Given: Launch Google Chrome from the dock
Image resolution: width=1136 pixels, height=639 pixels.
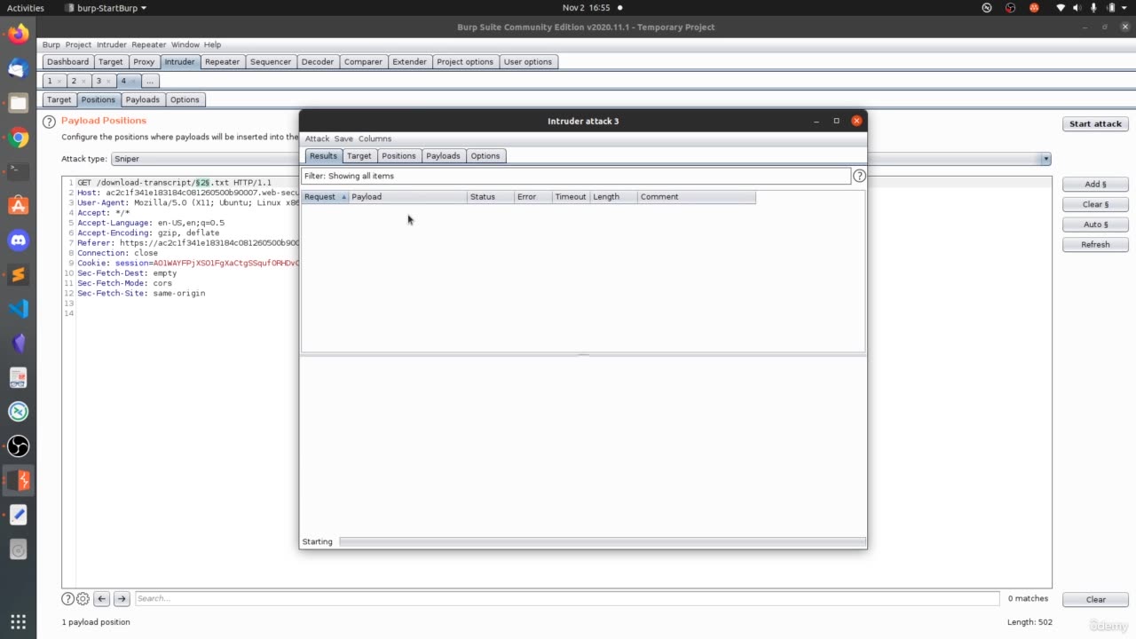Looking at the screenshot, I should click(18, 138).
